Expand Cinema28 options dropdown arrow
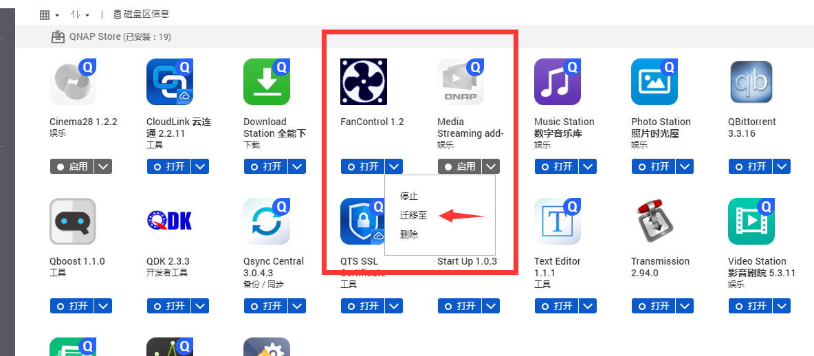This screenshot has width=814, height=356. click(x=103, y=166)
